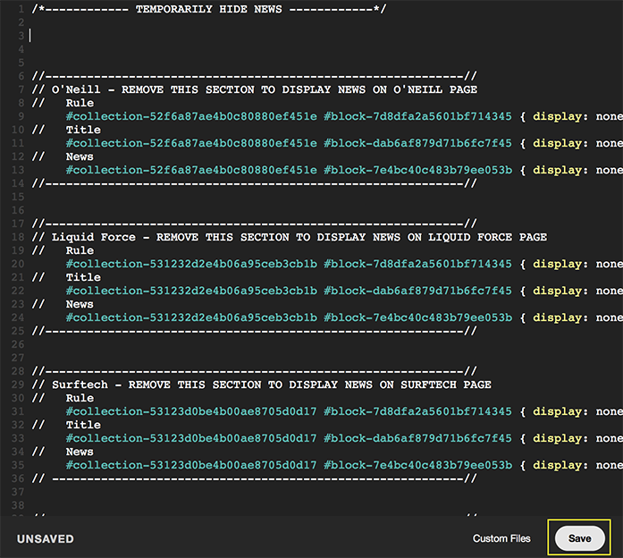
Task: Click line number 28 in gutter
Action: pyautogui.click(x=18, y=371)
